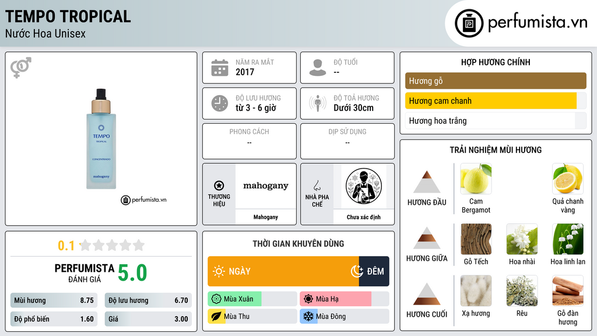This screenshot has width=597, height=336.
Task: Click the Nước Hoa Unisex subtitle
Action: [x=45, y=33]
